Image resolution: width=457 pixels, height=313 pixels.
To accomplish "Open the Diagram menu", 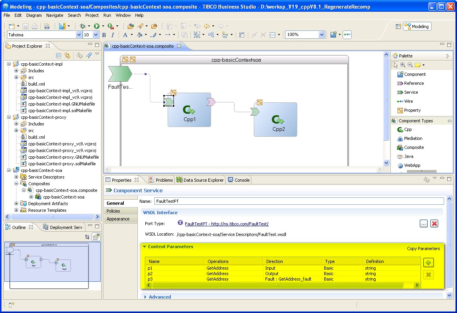I will [34, 15].
